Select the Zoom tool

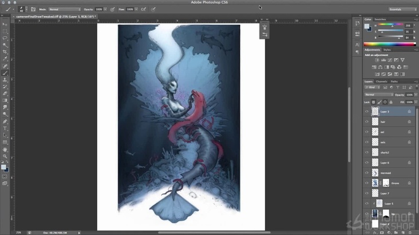(5, 156)
